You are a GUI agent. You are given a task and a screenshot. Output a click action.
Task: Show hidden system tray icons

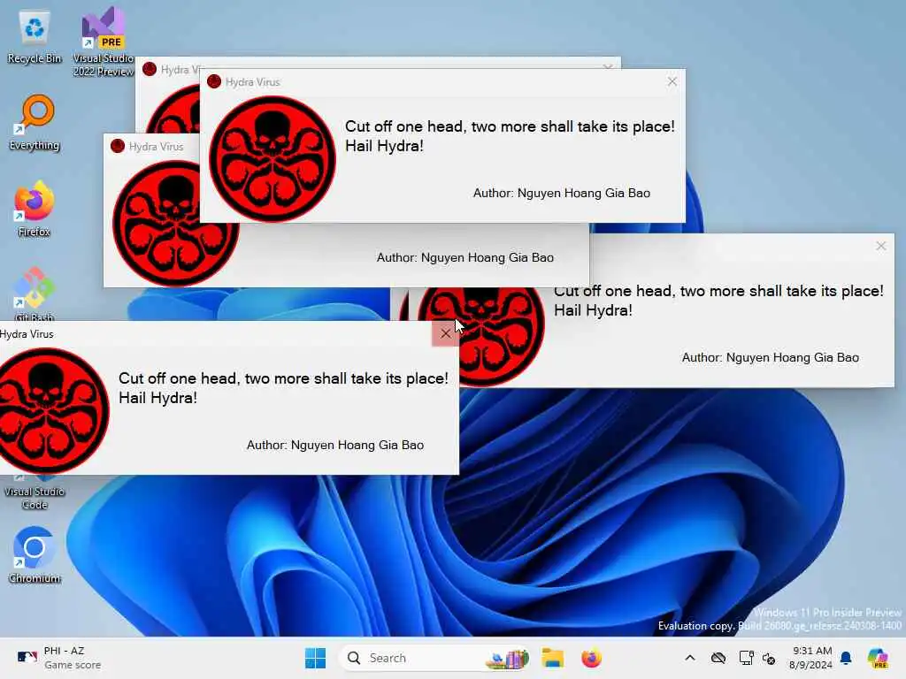pyautogui.click(x=690, y=658)
